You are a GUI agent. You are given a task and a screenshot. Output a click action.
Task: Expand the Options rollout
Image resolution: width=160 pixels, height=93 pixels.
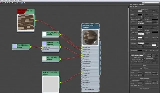144,65
